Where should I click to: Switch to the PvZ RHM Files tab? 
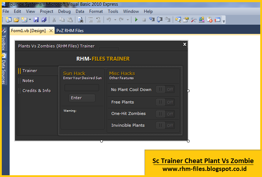[x=70, y=31]
